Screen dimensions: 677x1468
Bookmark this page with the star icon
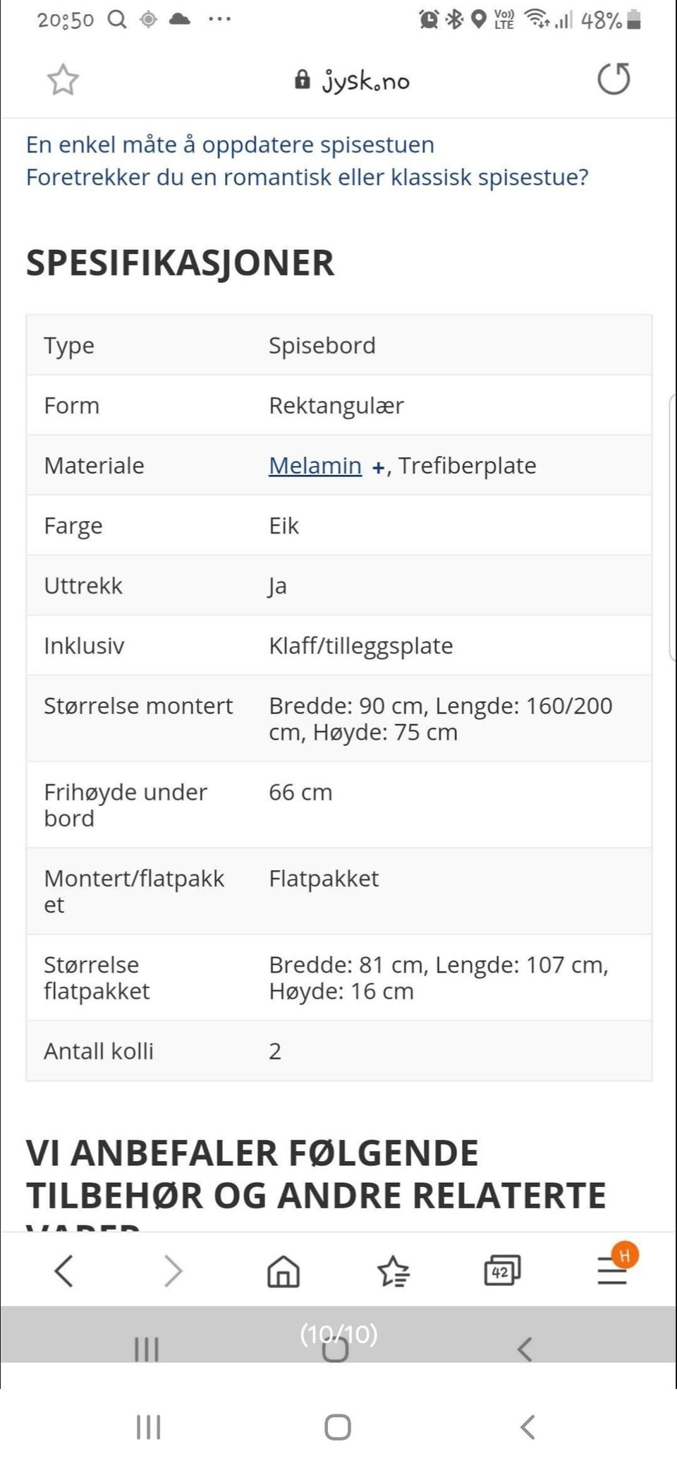(62, 80)
